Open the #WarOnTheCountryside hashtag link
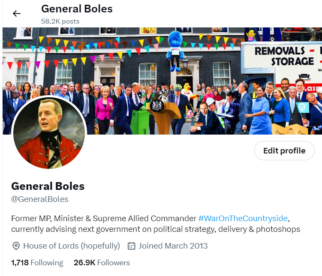Viewport: 322px width, 276px height. (x=243, y=218)
